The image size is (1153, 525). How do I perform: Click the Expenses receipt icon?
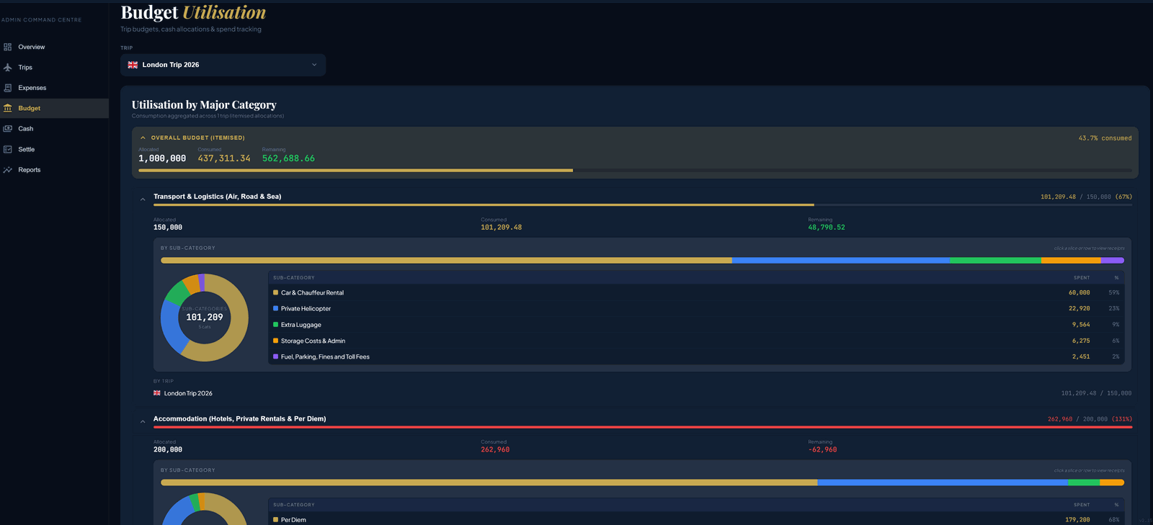(x=8, y=88)
